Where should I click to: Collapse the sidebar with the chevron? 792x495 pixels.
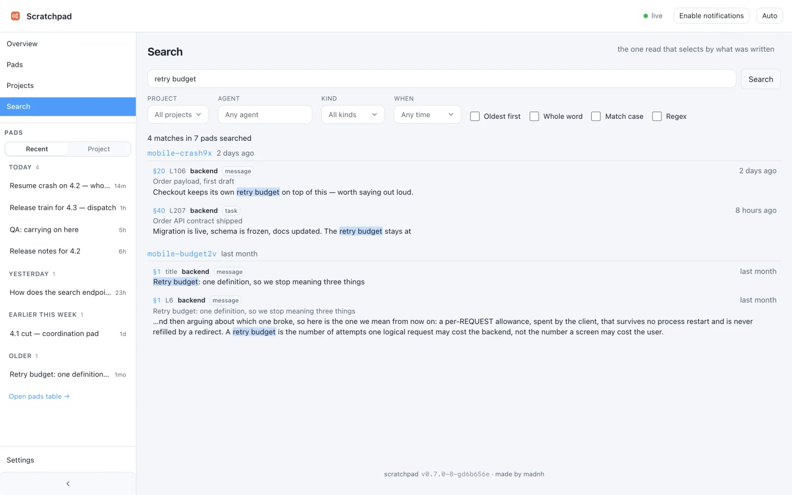point(68,484)
